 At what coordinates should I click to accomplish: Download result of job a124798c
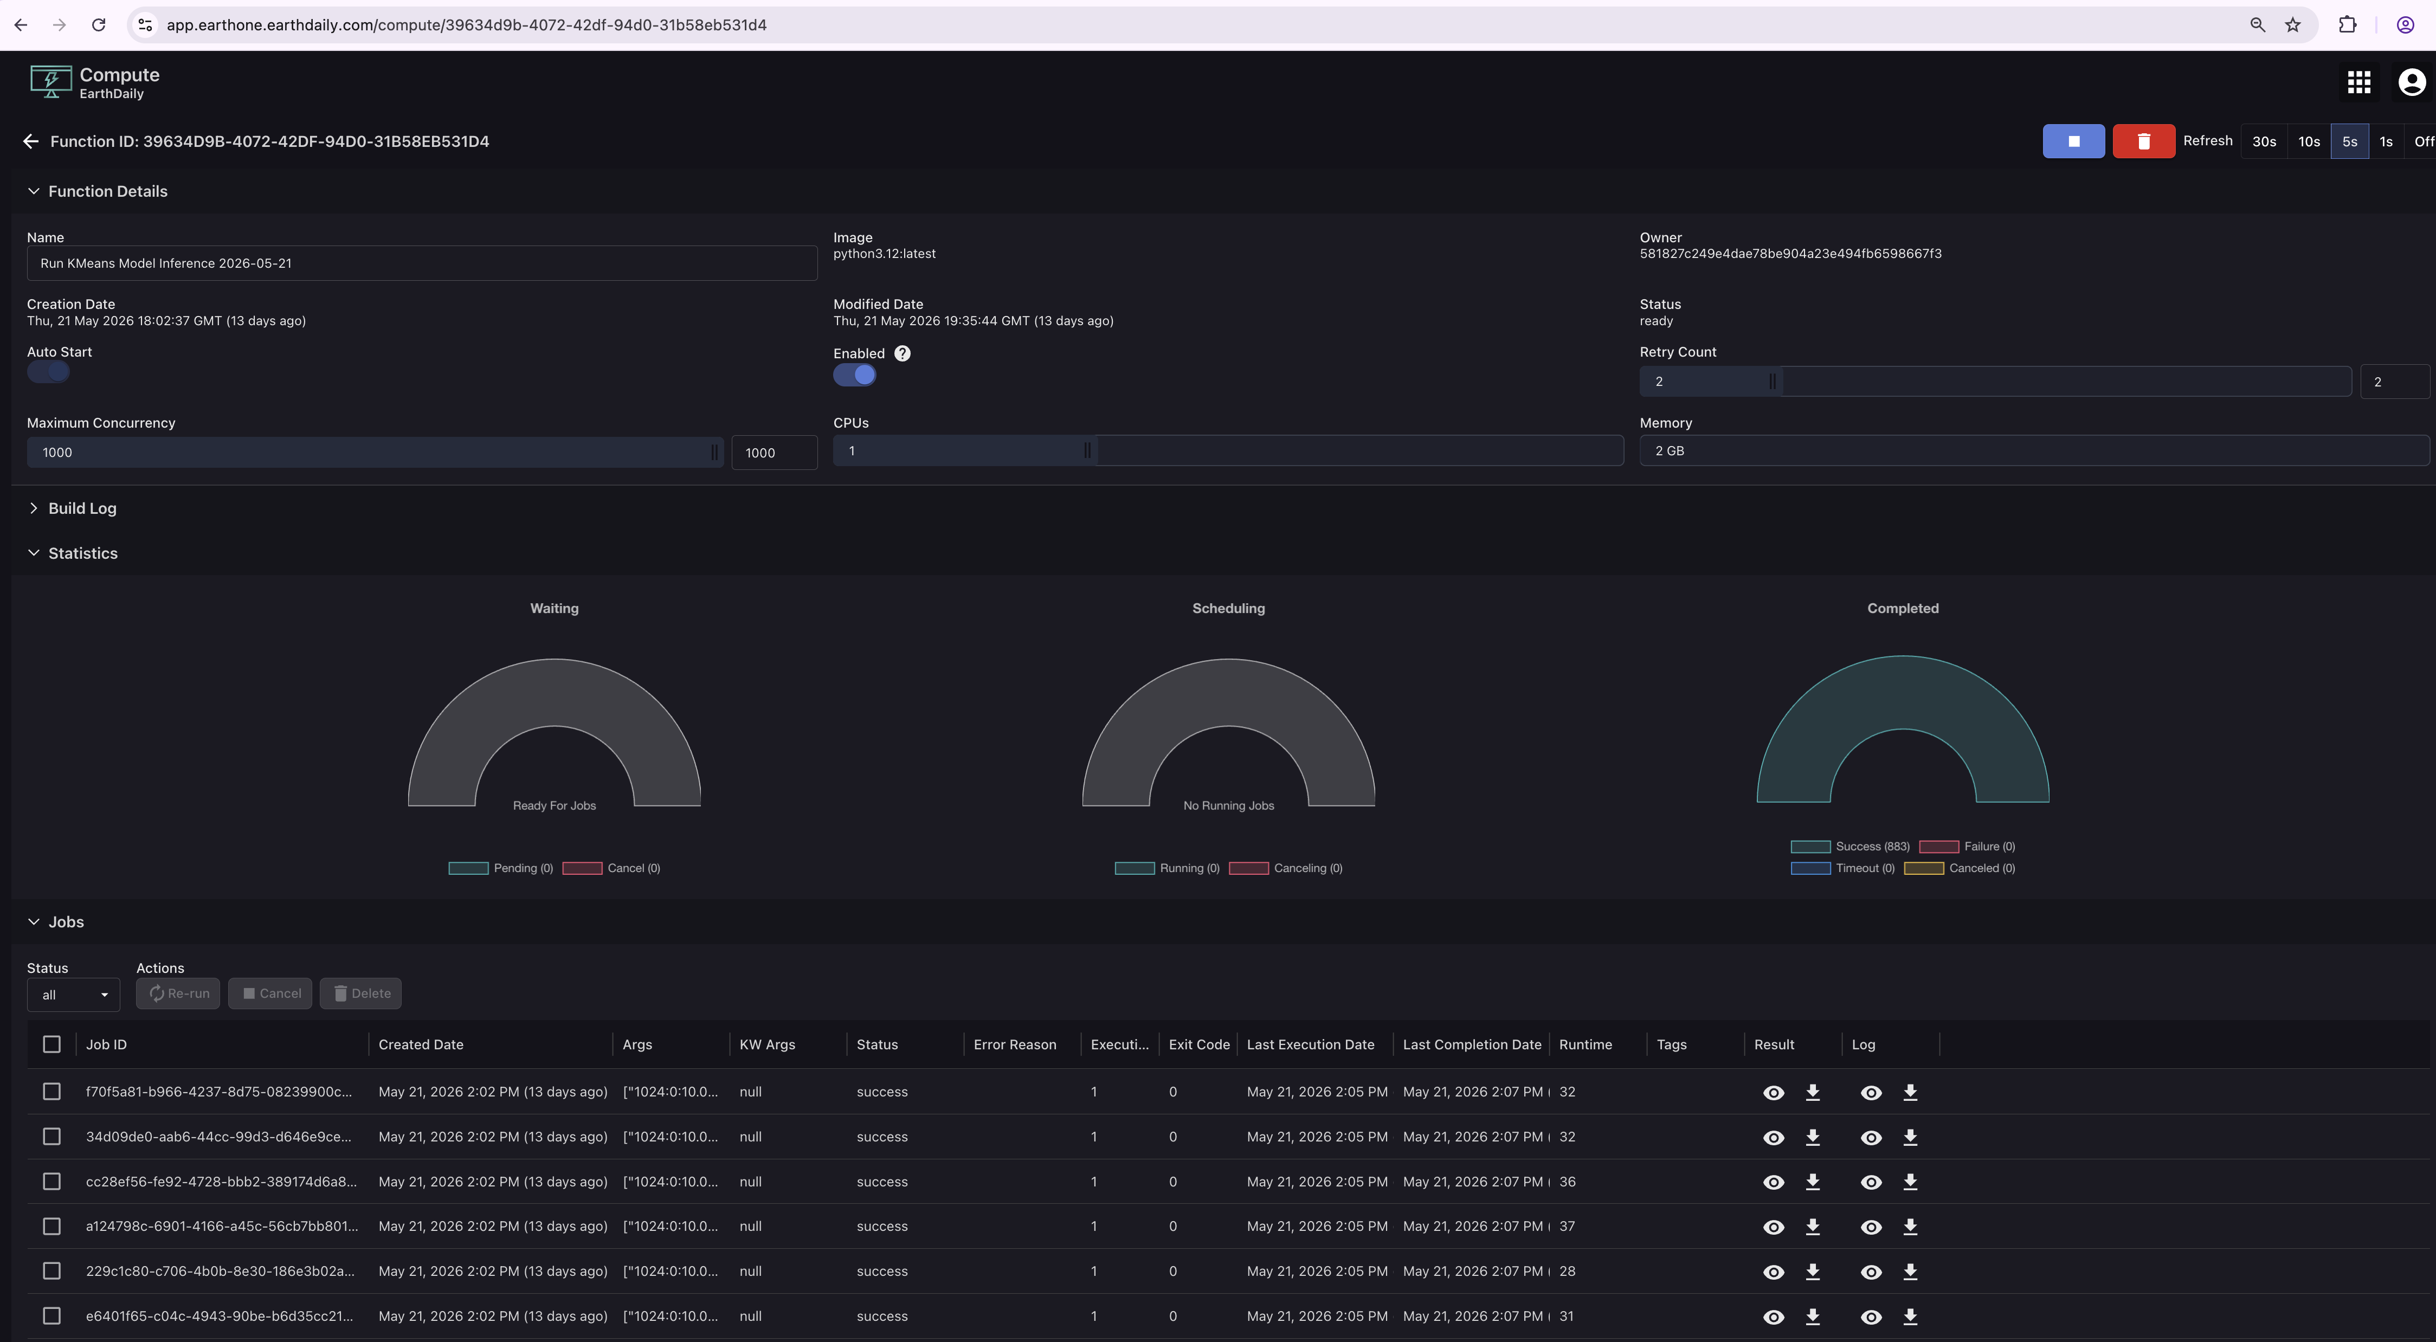click(x=1812, y=1227)
